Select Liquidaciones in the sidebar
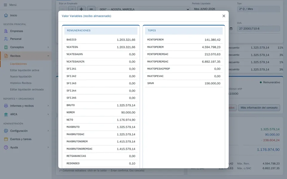 click(19, 64)
